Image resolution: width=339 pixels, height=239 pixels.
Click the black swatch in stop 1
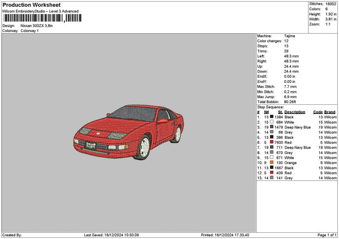[x=272, y=117]
